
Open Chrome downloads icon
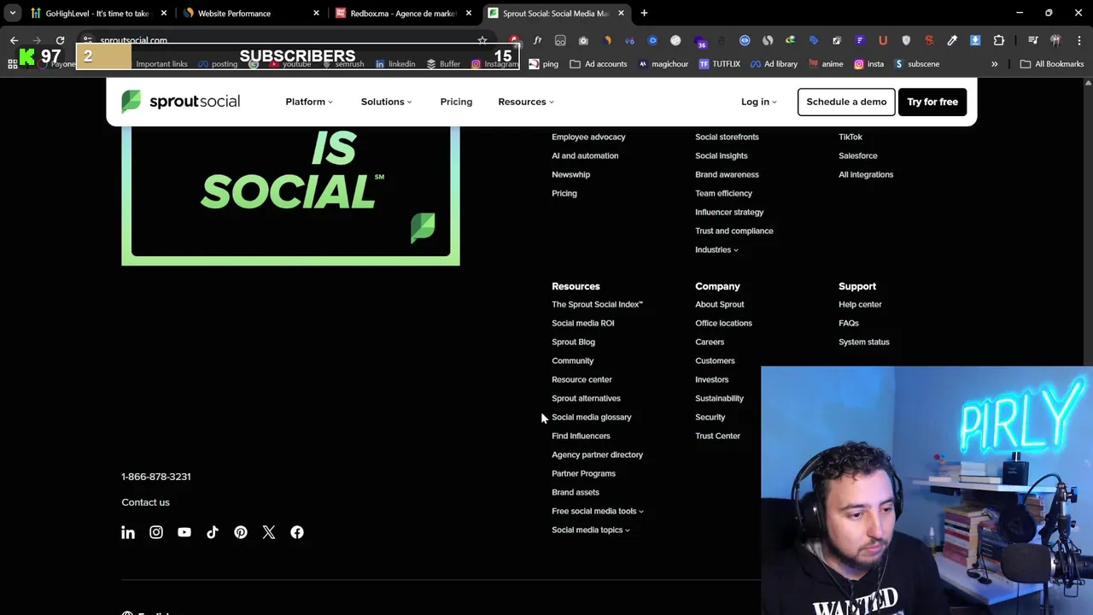(975, 40)
